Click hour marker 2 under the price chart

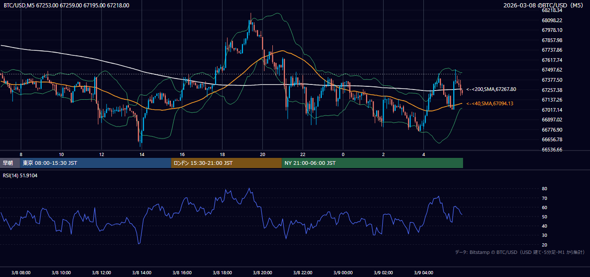click(383, 154)
